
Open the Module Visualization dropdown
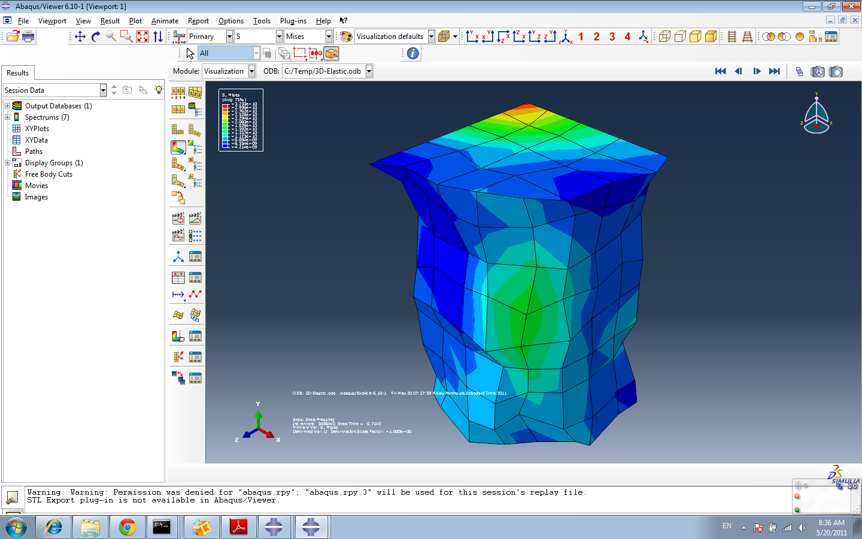[251, 71]
